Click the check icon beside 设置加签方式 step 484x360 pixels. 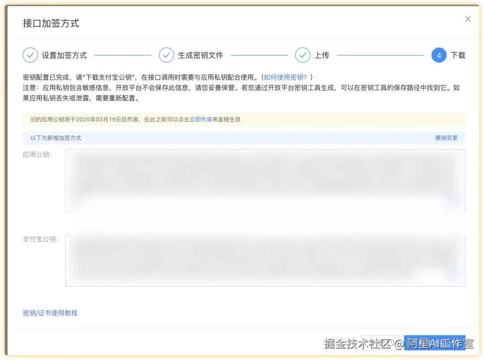tap(30, 55)
